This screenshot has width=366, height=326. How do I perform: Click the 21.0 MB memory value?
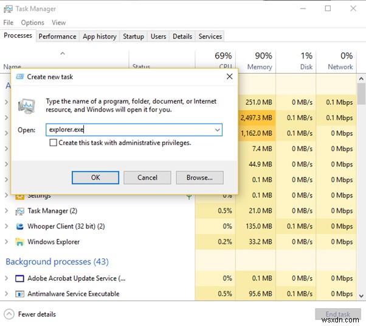260,211
